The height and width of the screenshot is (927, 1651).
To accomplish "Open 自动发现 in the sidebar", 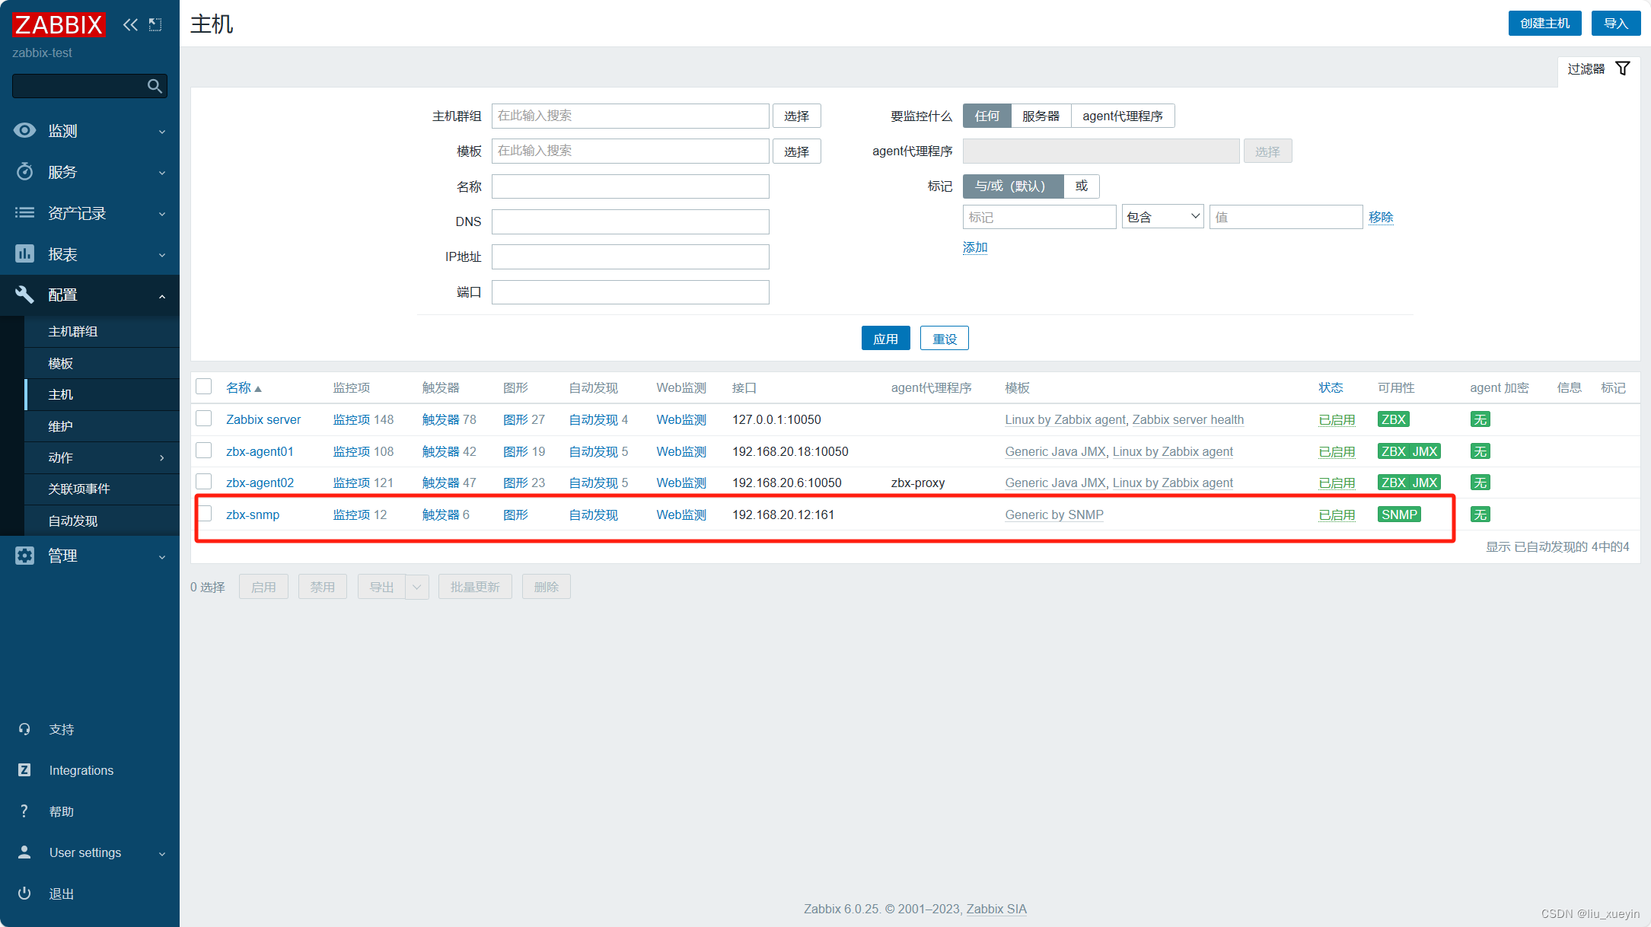I will click(72, 521).
